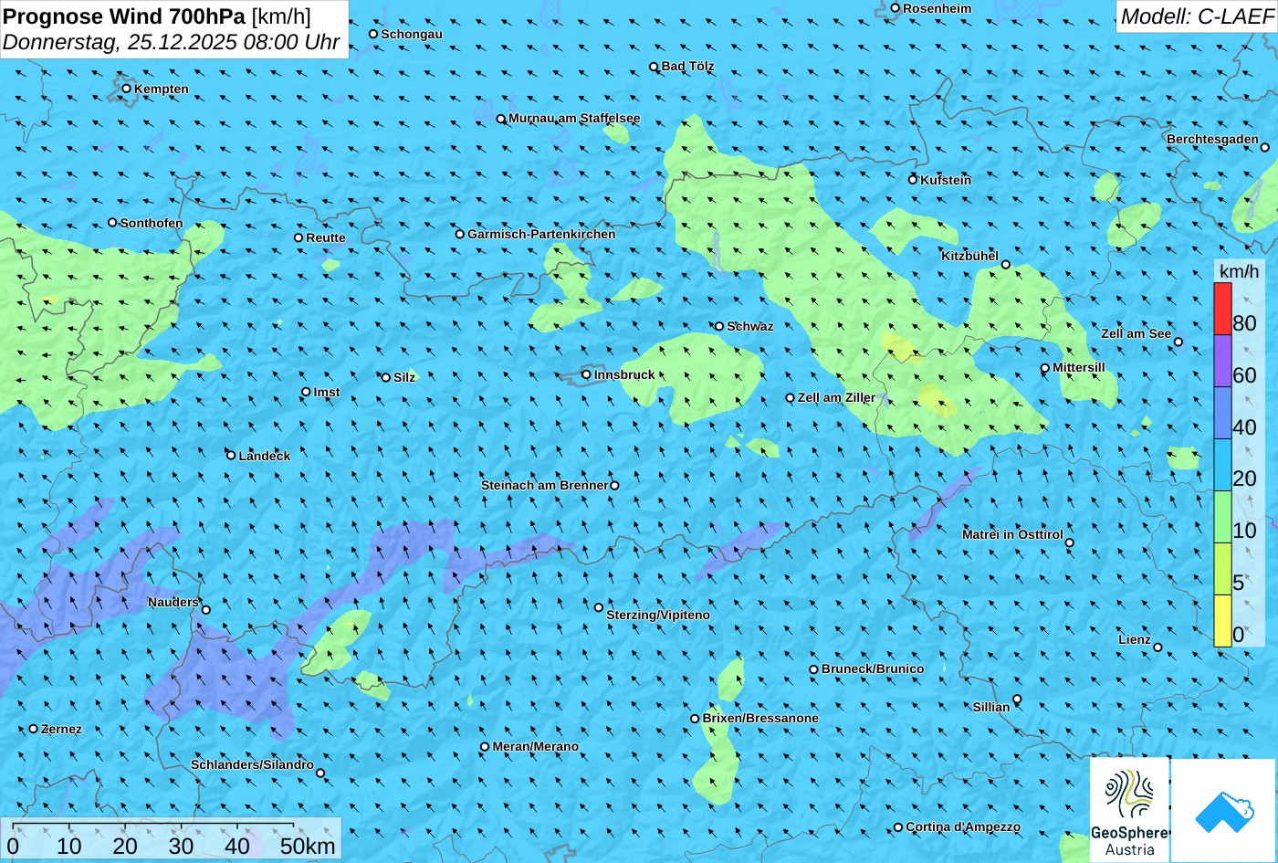The width and height of the screenshot is (1278, 863).
Task: Click the Innsbruck location marker circle
Action: [586, 374]
